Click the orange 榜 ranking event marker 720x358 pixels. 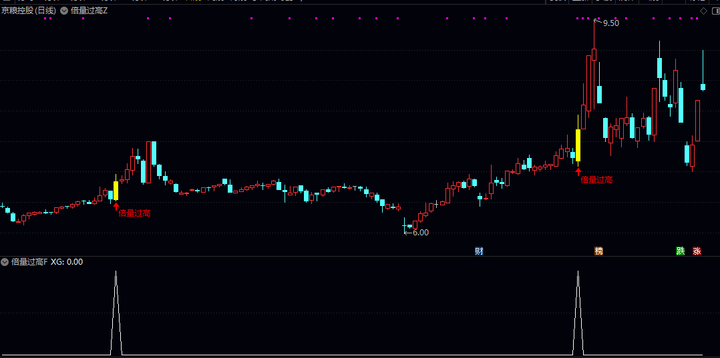598,251
